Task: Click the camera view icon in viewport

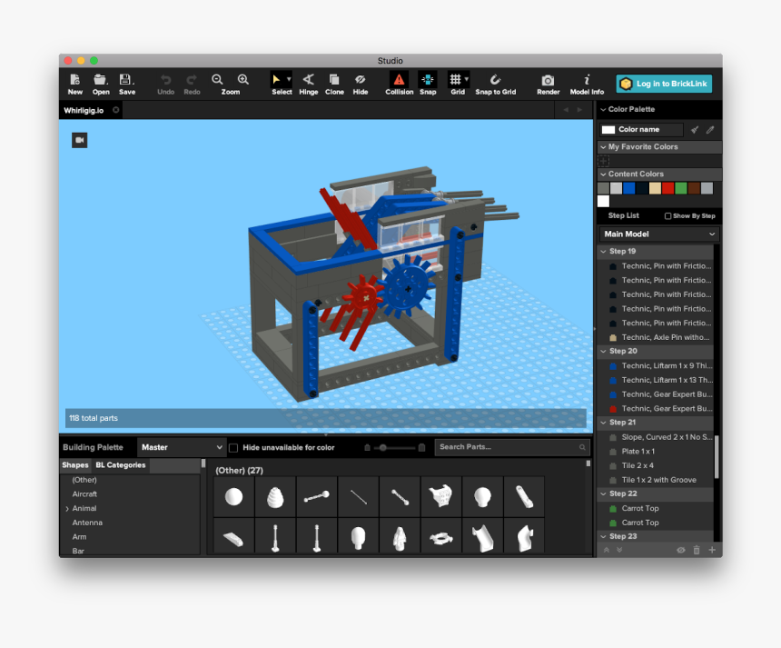Action: pyautogui.click(x=80, y=140)
